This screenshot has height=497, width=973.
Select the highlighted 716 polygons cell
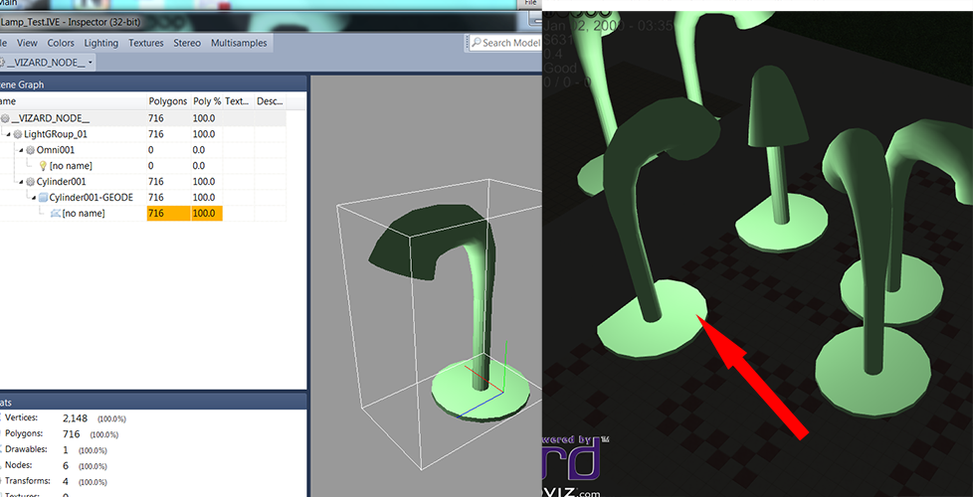166,214
